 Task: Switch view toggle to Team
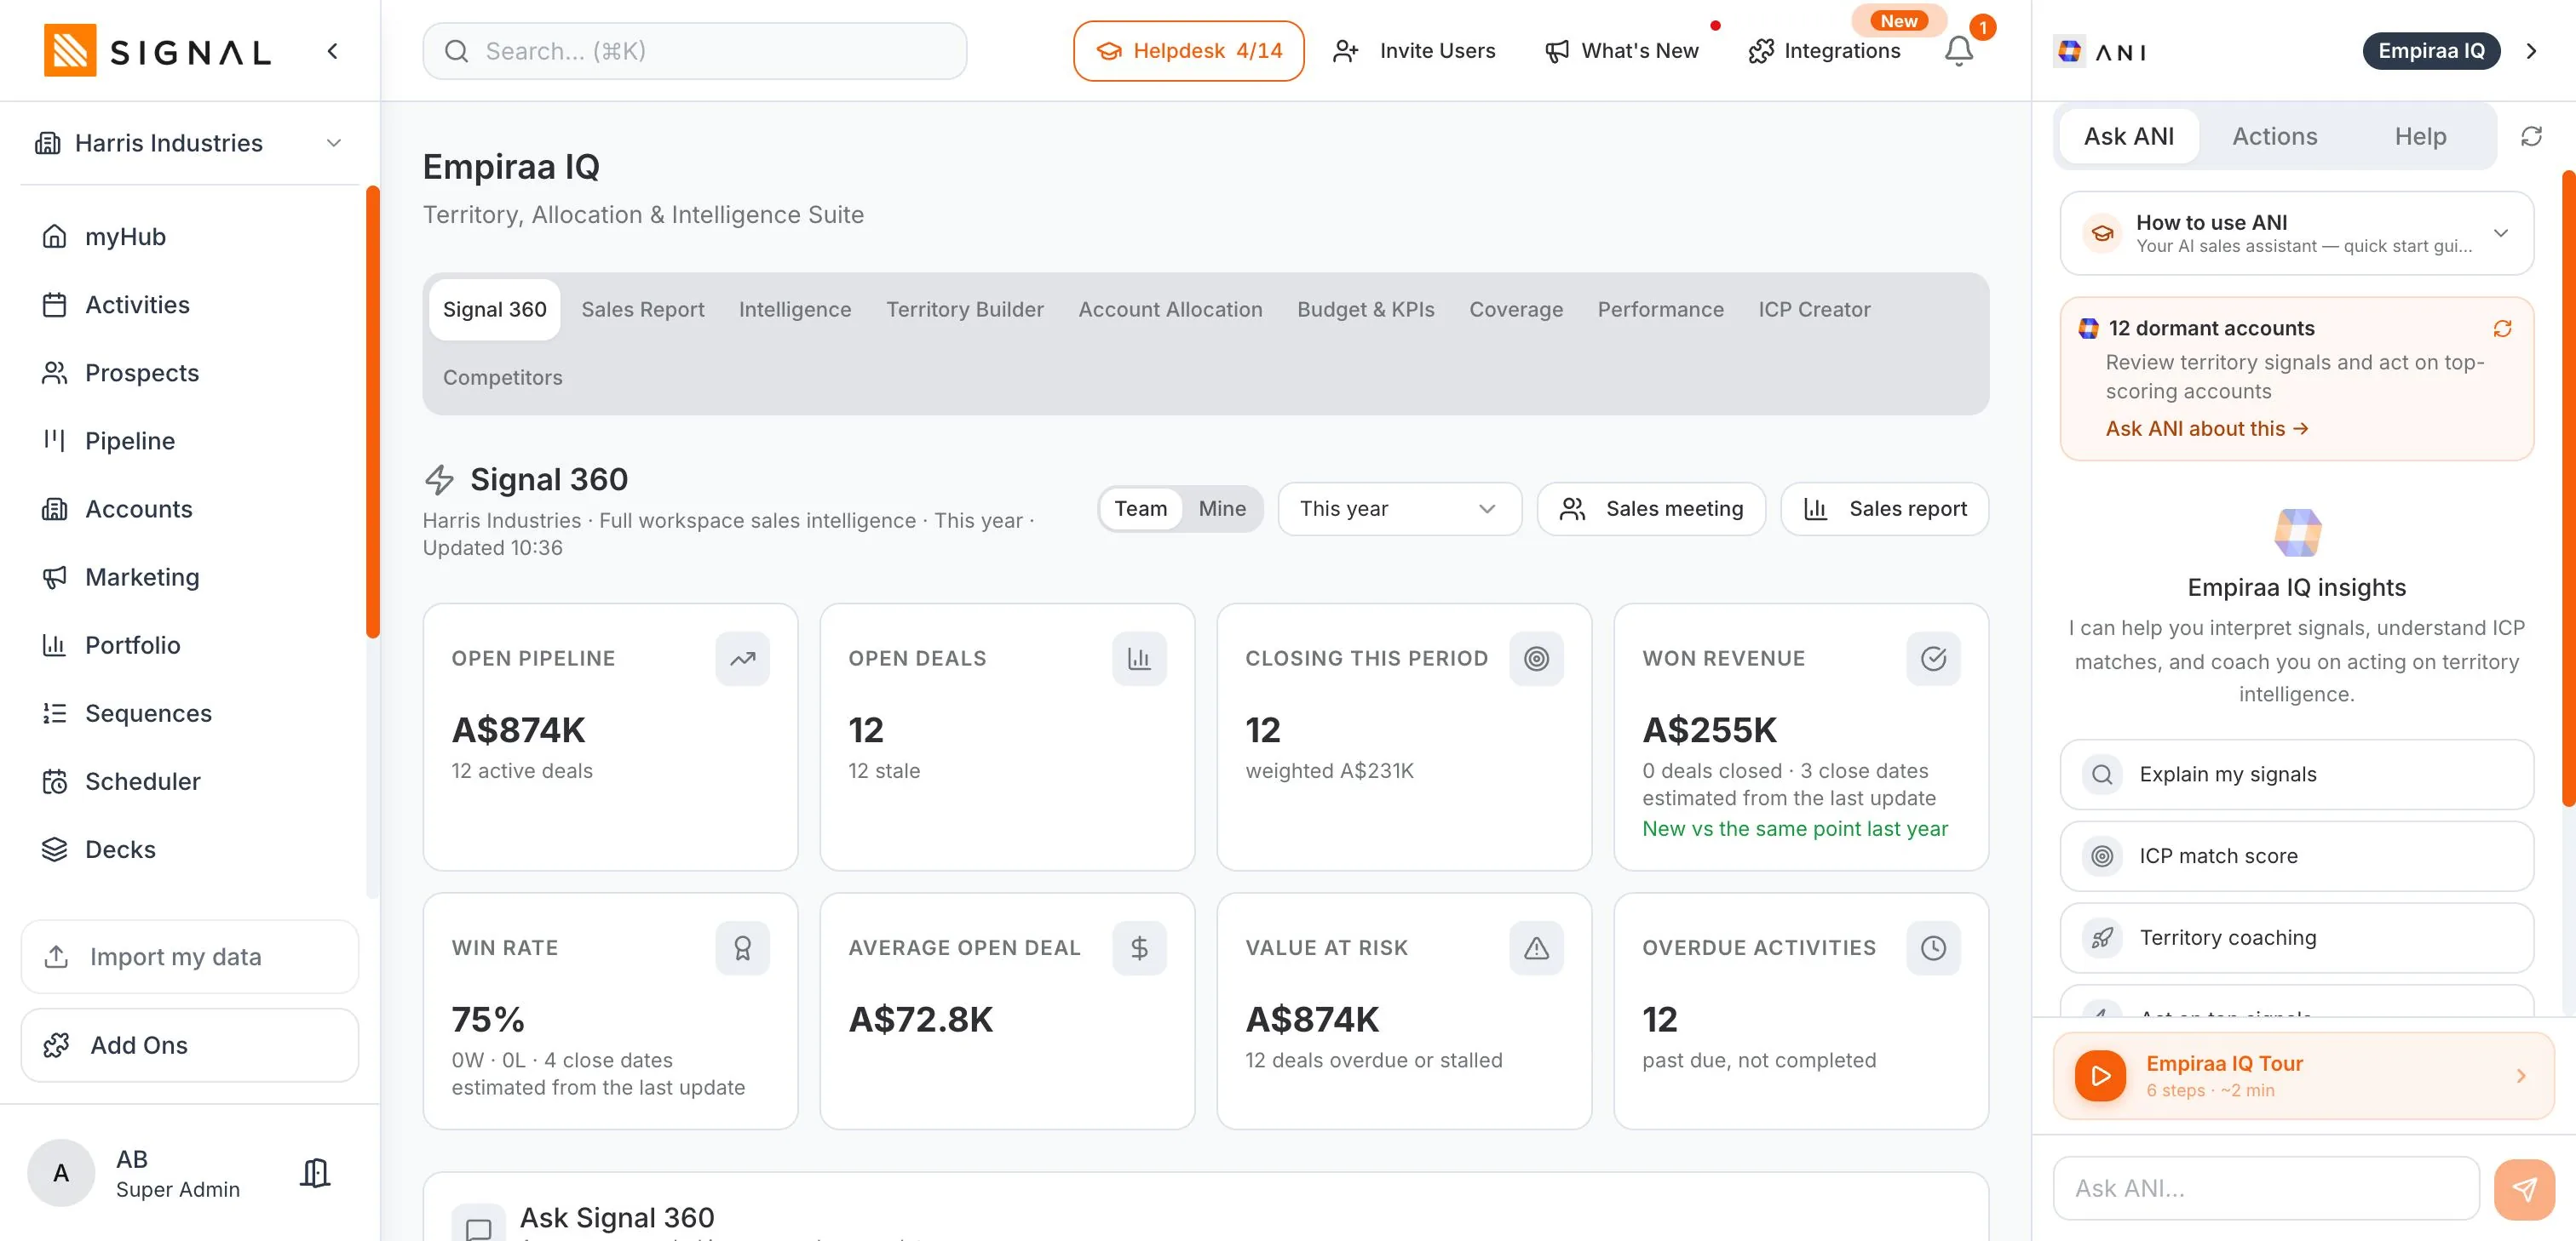point(1140,509)
